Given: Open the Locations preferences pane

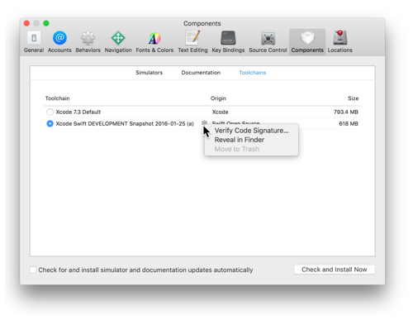Looking at the screenshot, I should click(x=339, y=42).
